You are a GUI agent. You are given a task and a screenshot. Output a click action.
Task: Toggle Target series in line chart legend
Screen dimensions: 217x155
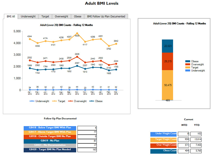(59, 101)
